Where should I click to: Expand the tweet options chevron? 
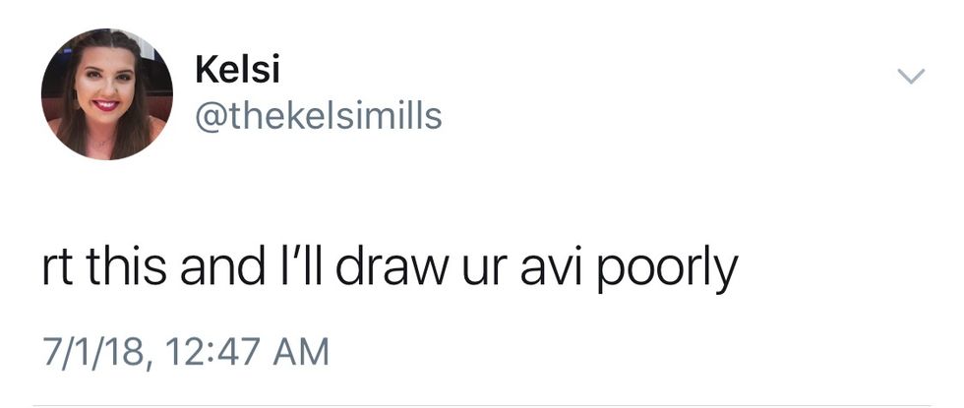point(911,76)
